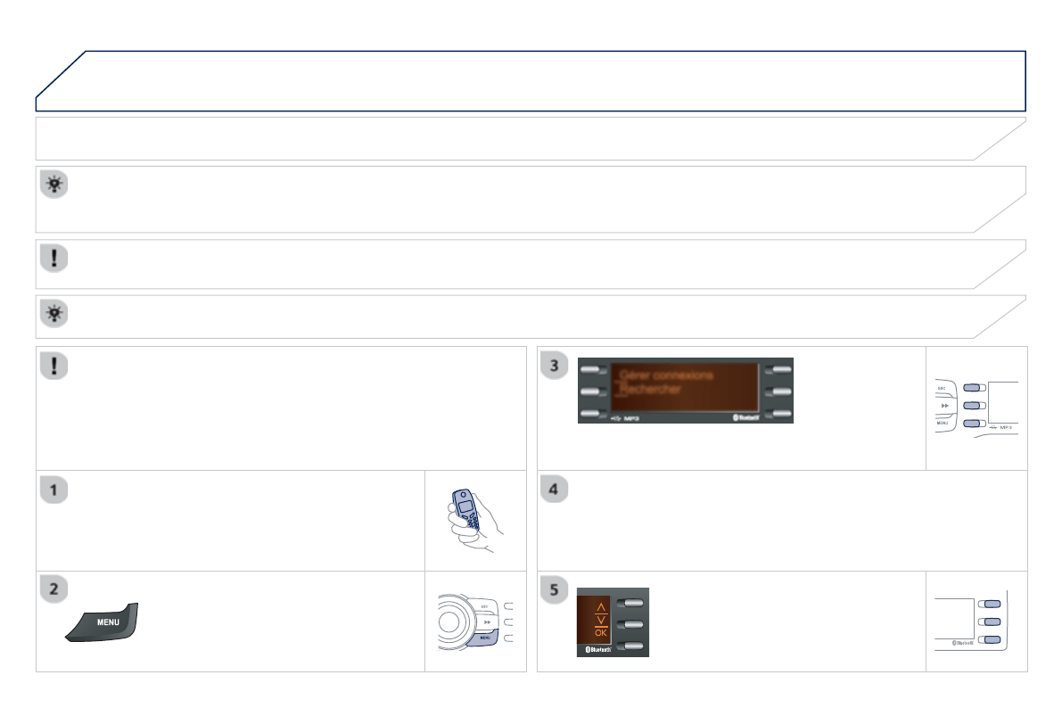
Task: Click the exclamation icon above step 1
Action: point(54,366)
